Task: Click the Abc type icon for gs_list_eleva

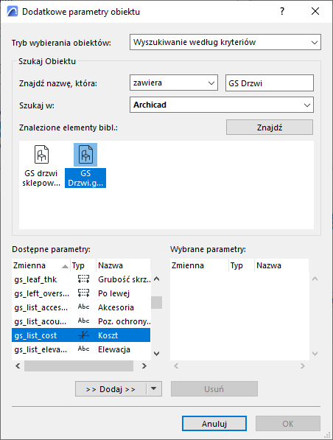Action: point(83,349)
